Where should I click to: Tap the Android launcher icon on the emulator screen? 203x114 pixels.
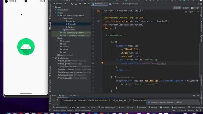coord(26,47)
